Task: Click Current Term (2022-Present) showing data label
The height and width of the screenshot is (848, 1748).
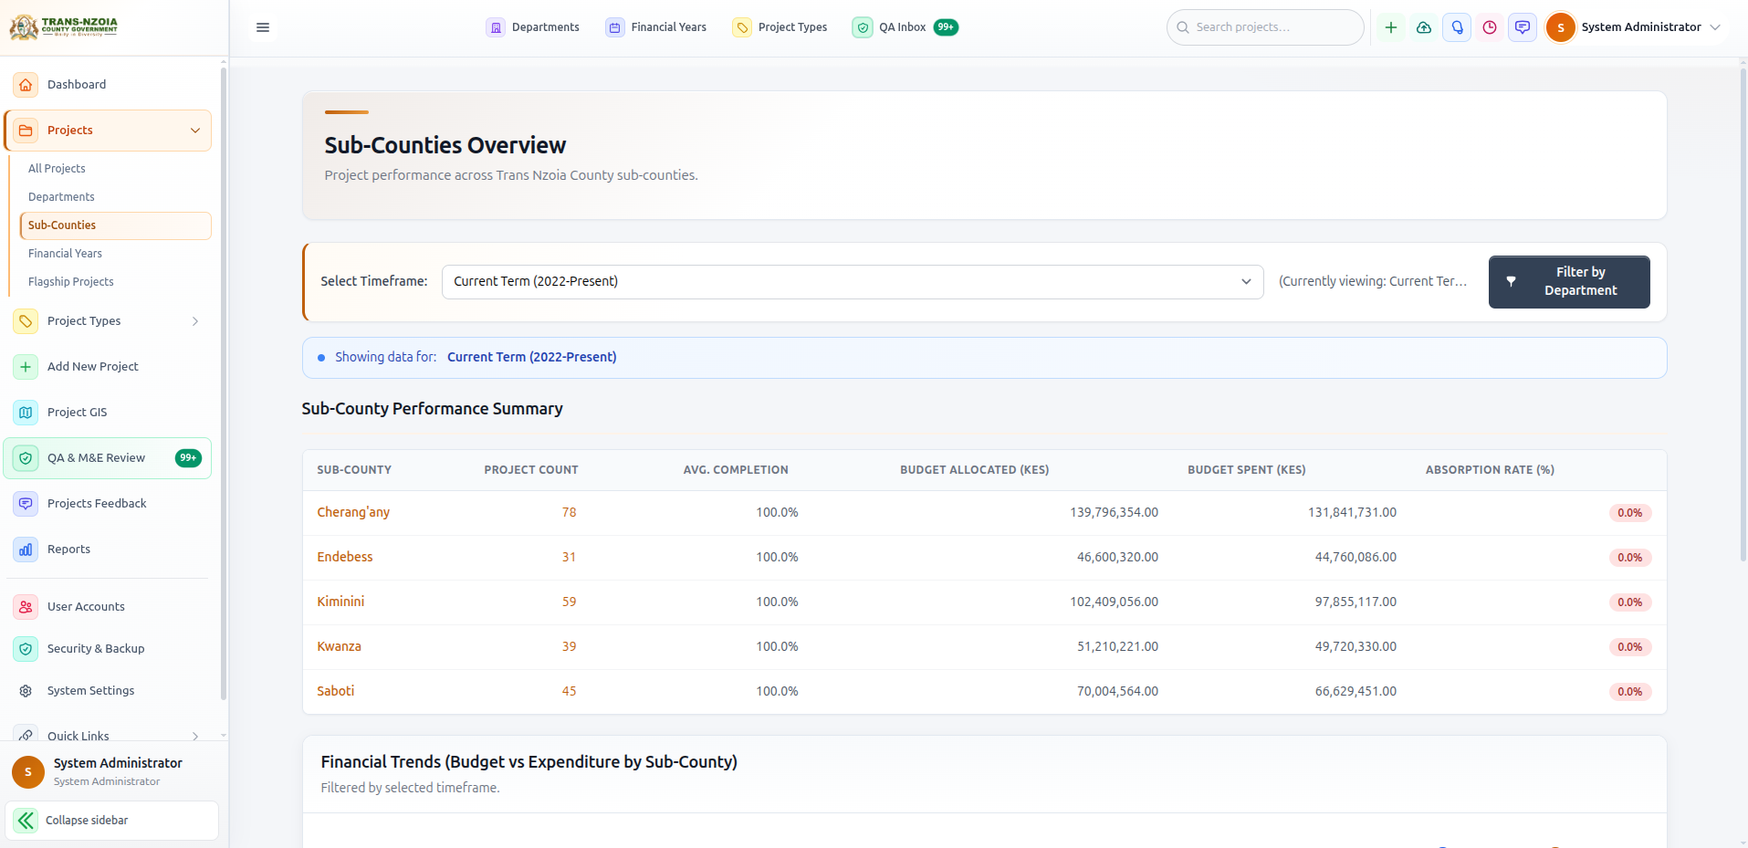Action: 532,358
